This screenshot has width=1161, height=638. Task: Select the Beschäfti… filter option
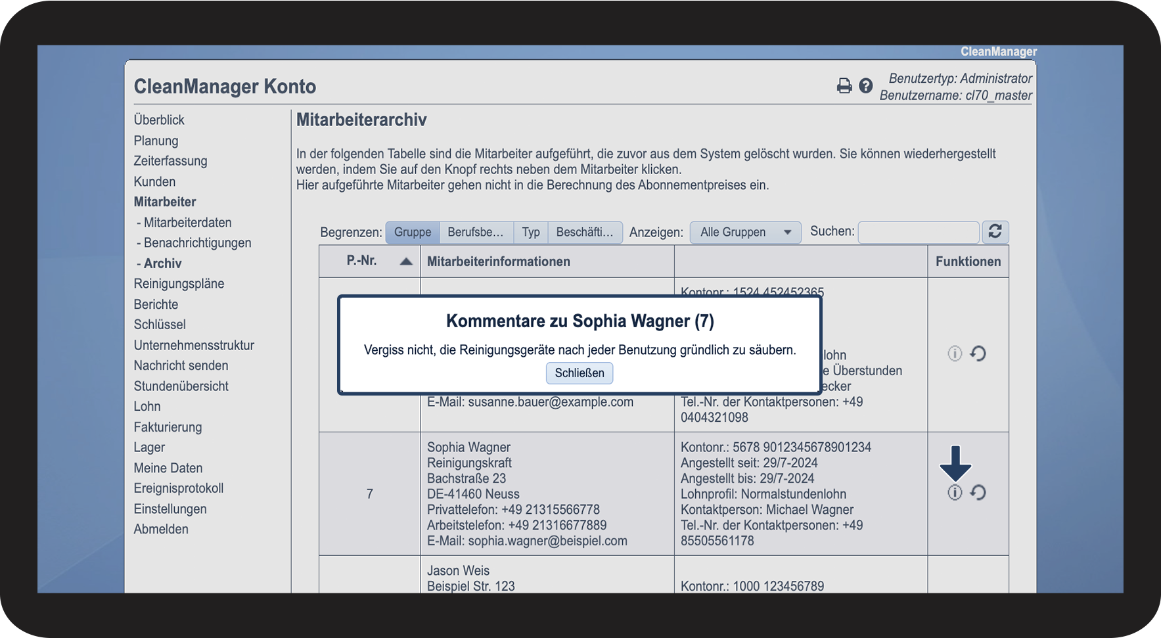(584, 232)
